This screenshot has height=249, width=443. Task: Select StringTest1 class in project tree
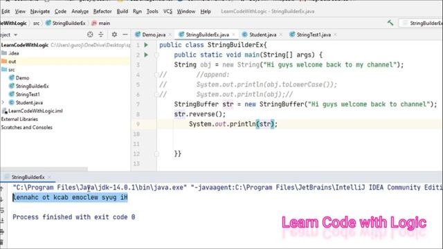pyautogui.click(x=24, y=94)
